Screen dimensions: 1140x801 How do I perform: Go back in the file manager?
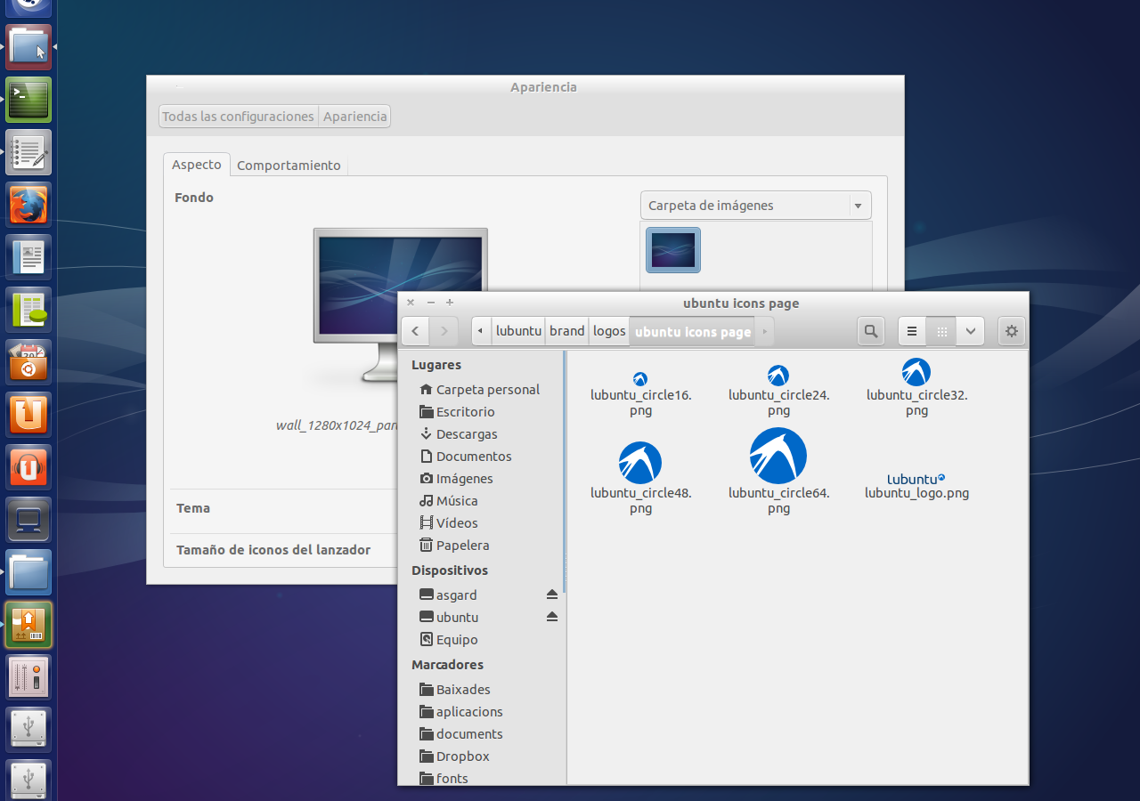point(415,331)
